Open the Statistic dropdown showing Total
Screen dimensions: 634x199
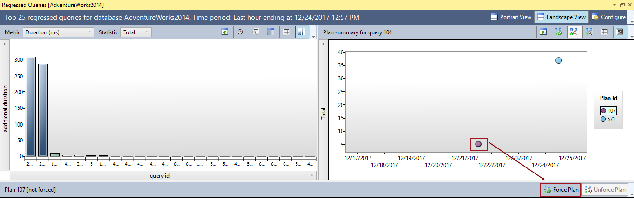[x=136, y=32]
